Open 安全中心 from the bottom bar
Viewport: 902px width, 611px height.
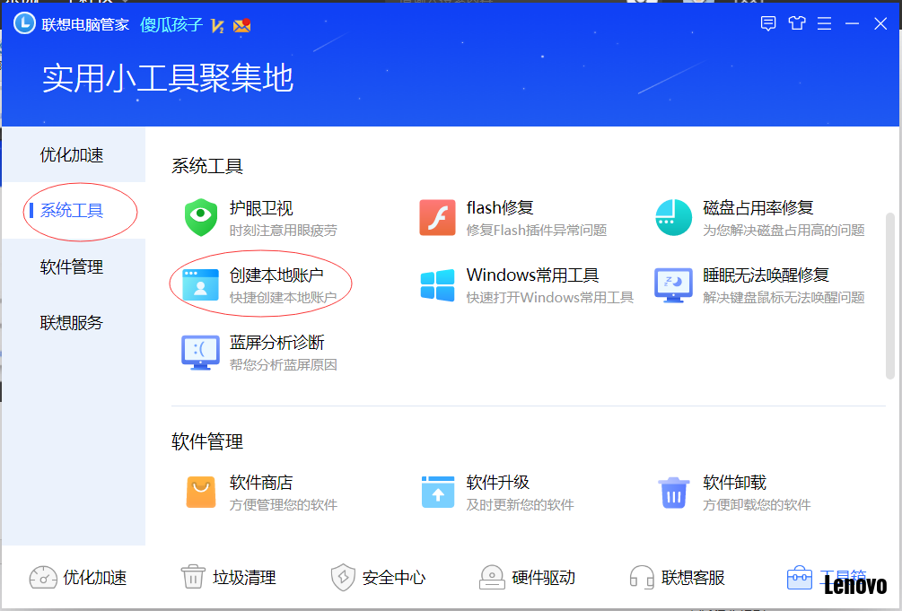[x=378, y=578]
